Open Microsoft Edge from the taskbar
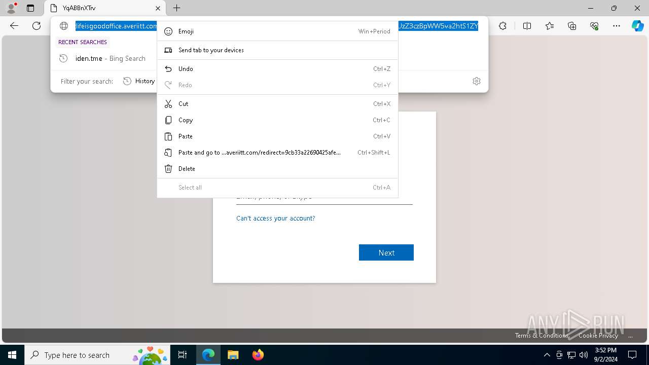 tap(208, 355)
